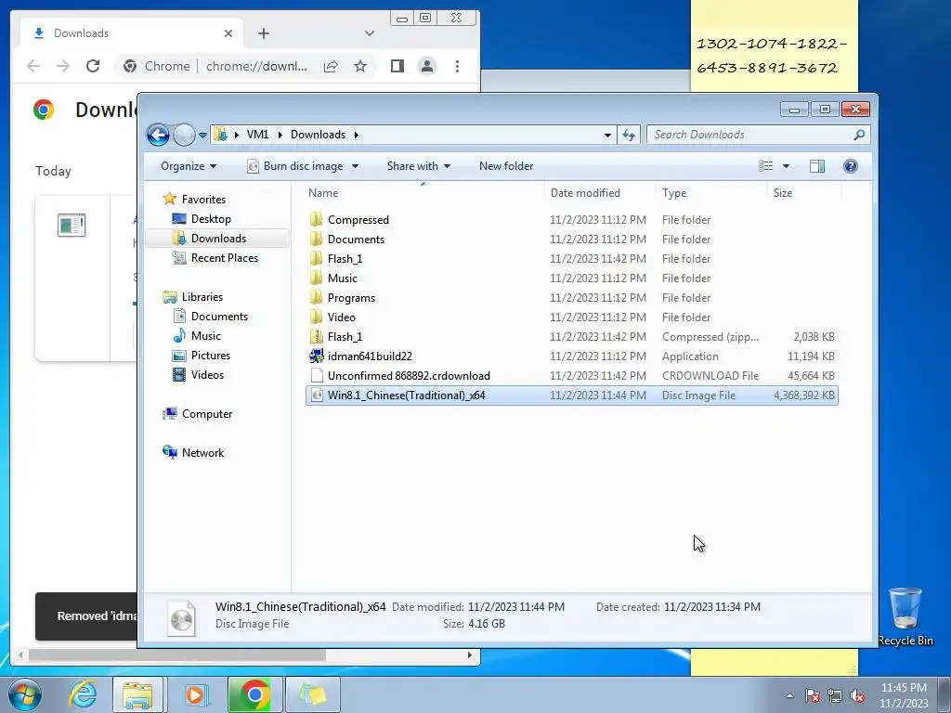The image size is (951, 713).
Task: Open Chrome profile button
Action: click(x=427, y=66)
